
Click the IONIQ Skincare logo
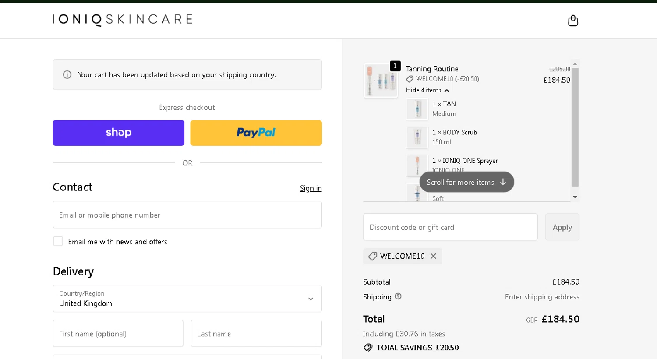(x=122, y=20)
